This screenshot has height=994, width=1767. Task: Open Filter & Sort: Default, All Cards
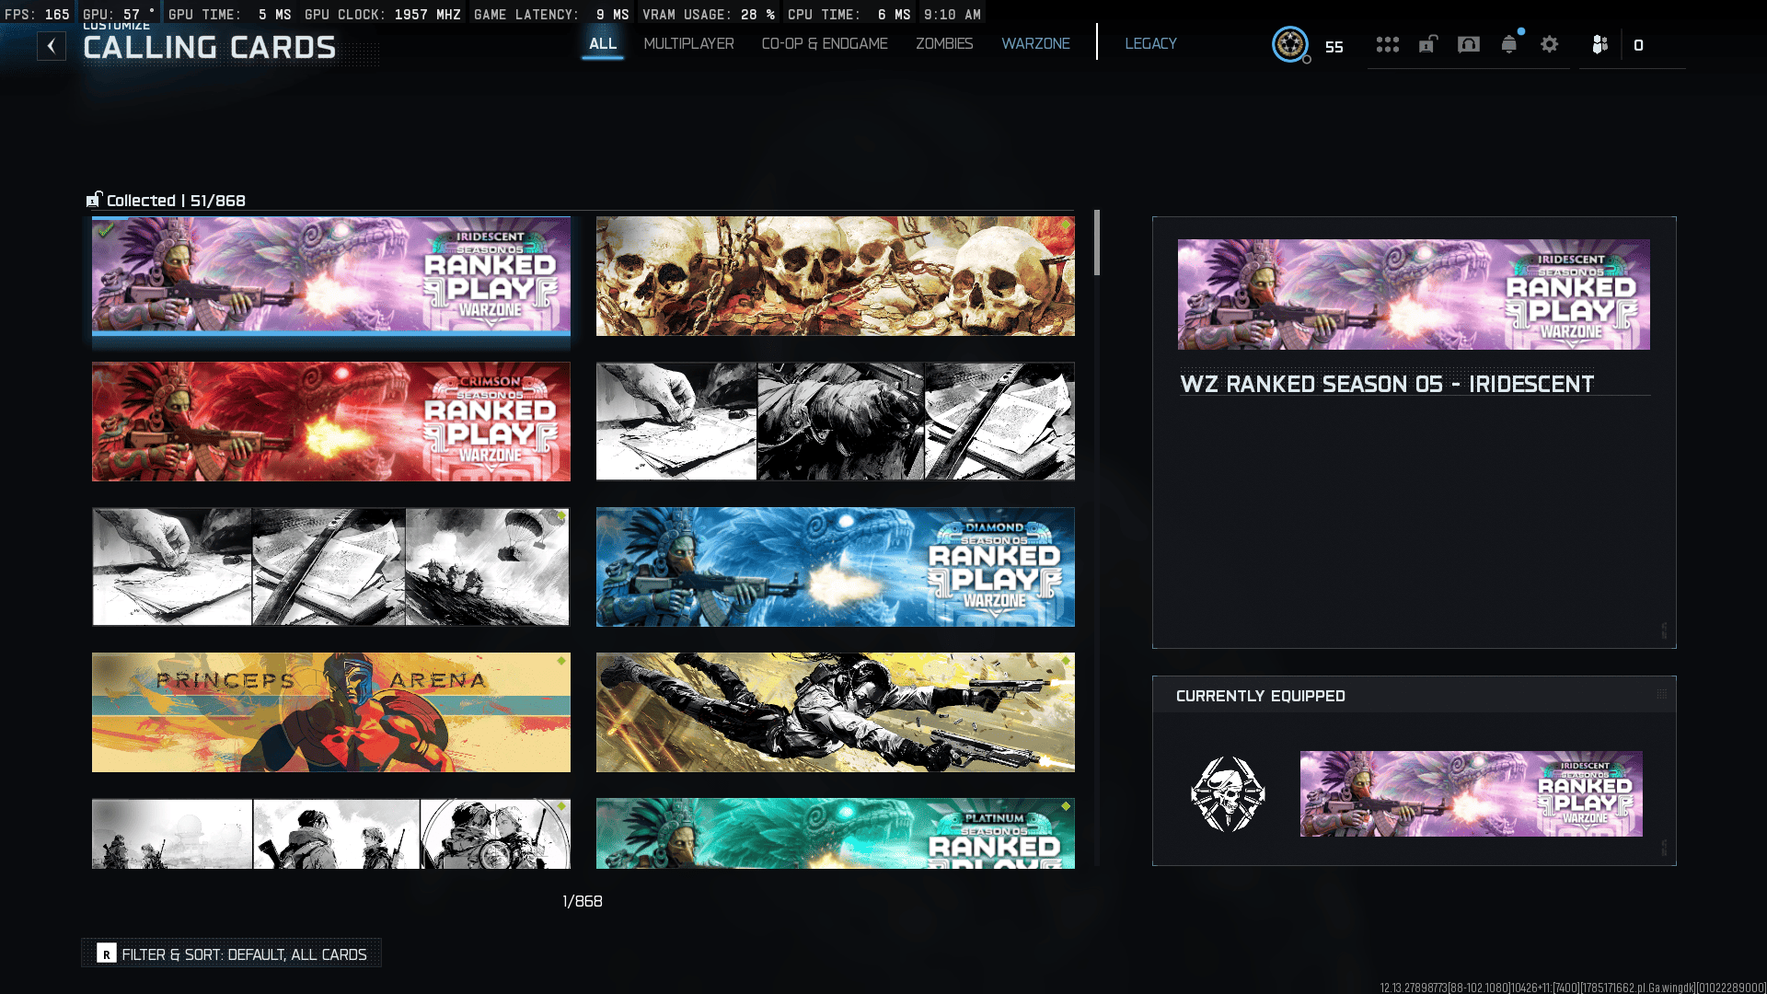tap(232, 954)
